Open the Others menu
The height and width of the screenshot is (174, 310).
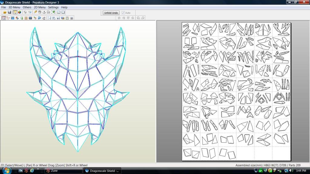pos(27,7)
